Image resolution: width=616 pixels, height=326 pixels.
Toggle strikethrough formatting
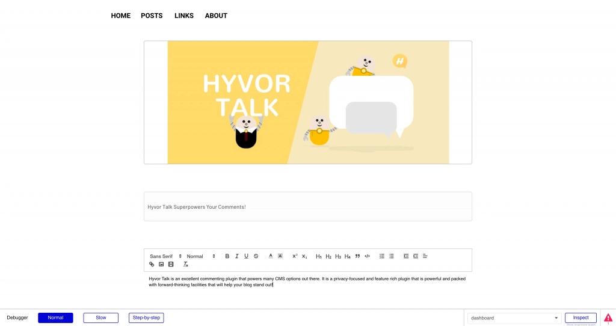point(256,256)
